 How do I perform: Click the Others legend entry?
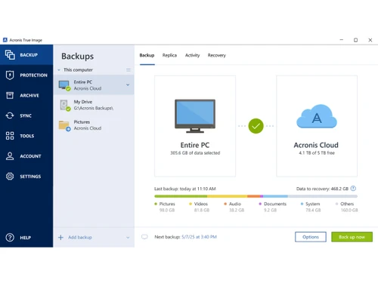click(347, 207)
